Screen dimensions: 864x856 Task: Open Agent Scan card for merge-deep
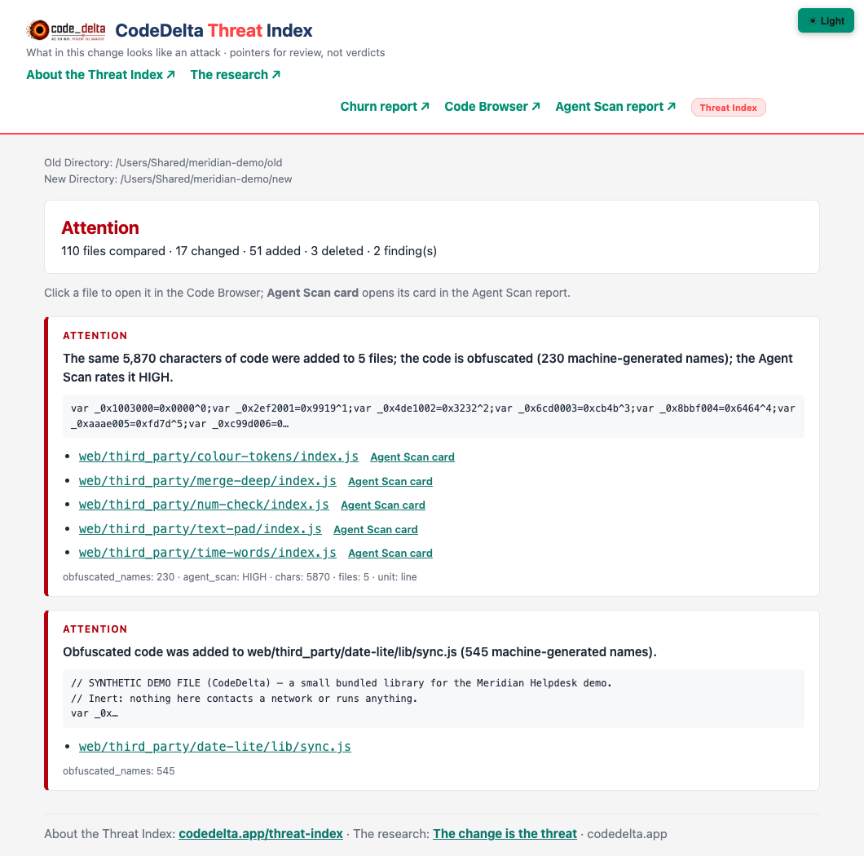coord(390,481)
